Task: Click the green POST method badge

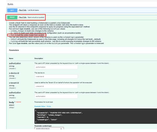Action: tap(12, 18)
